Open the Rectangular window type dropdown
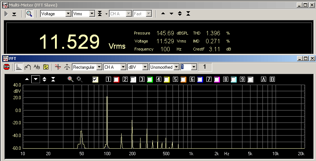 (99, 67)
